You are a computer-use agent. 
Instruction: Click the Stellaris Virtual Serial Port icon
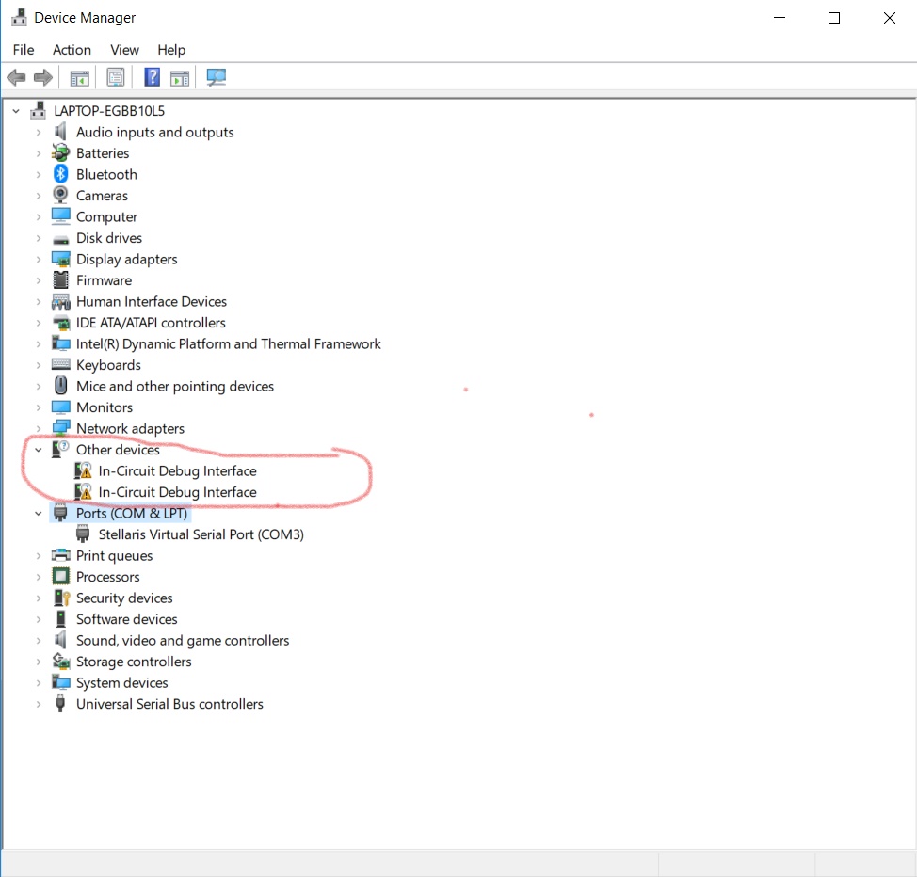(83, 534)
